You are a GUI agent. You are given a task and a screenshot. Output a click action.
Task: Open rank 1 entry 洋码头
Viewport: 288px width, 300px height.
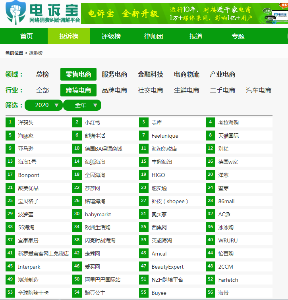(26, 123)
